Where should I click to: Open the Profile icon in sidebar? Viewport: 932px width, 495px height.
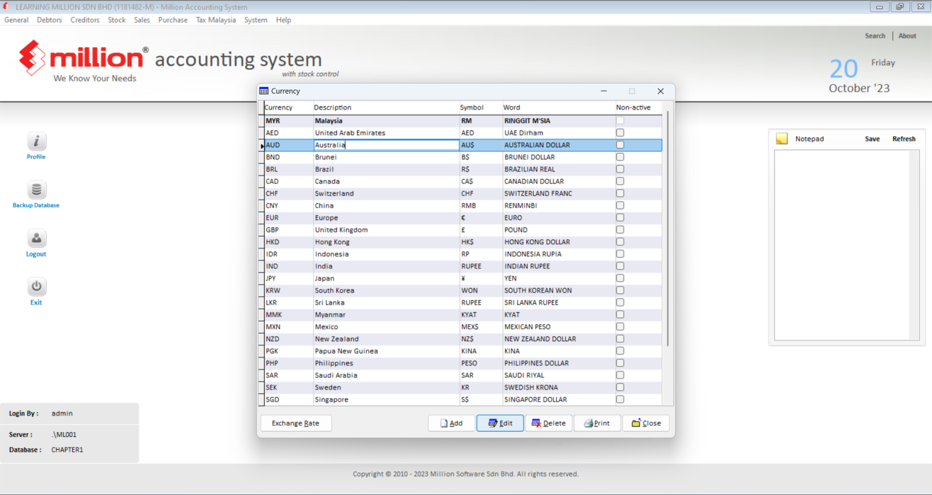[36, 142]
